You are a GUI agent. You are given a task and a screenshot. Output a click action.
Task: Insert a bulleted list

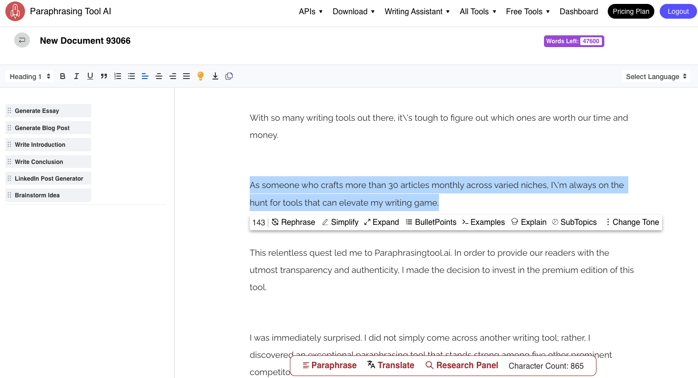pos(131,76)
